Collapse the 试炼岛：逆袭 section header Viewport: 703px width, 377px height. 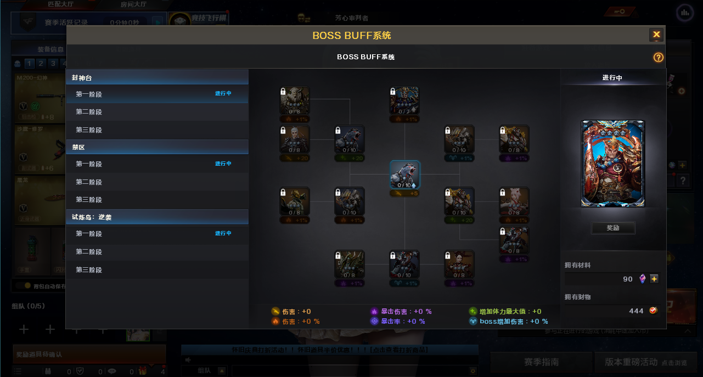click(x=157, y=217)
